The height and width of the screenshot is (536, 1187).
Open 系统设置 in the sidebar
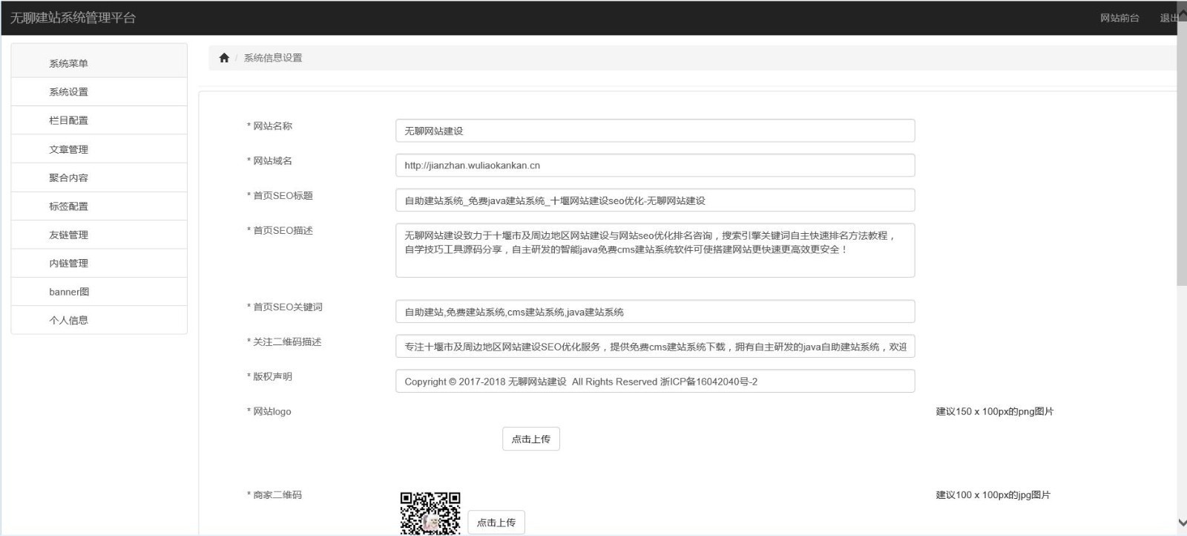coord(99,92)
